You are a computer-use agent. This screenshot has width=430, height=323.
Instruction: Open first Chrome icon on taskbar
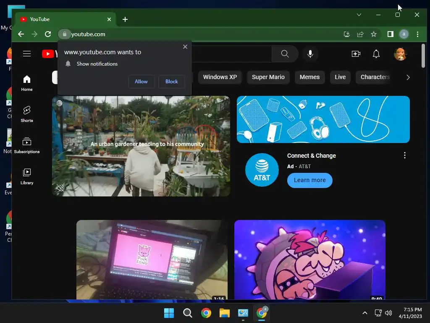click(206, 313)
